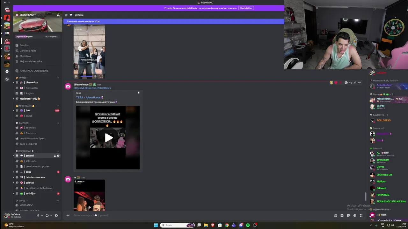This screenshot has width=408, height=229.
Task: Add reaction with laughing emoji shortcut
Action: coord(331,83)
